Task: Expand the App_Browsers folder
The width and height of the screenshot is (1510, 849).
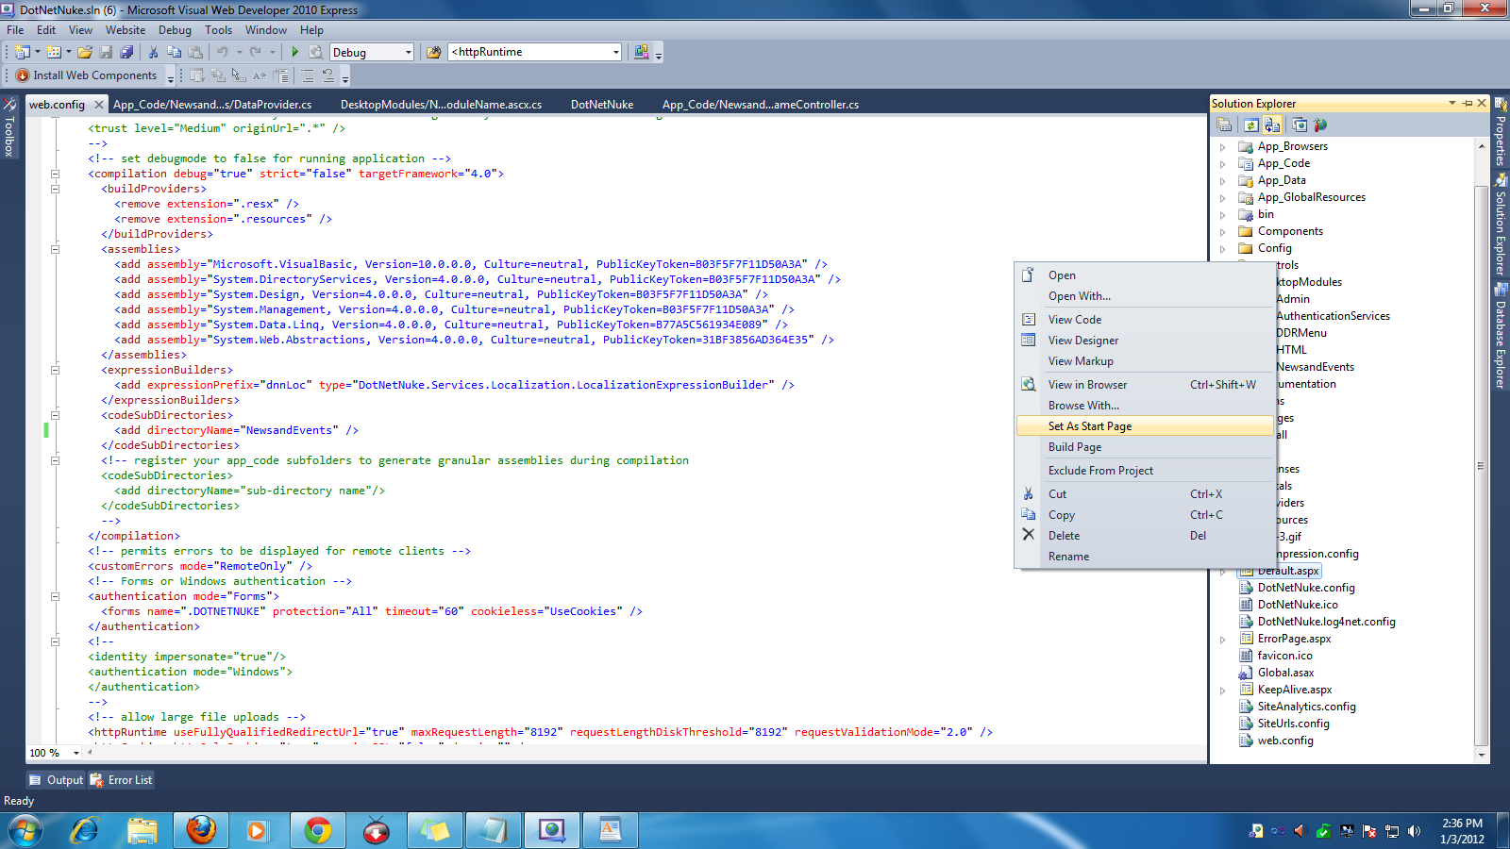Action: tap(1223, 147)
